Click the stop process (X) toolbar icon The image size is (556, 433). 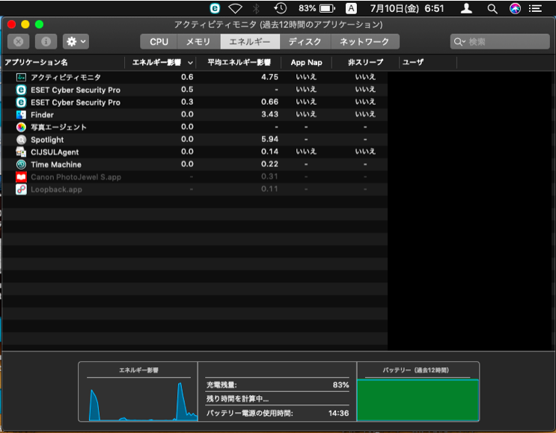coord(19,42)
